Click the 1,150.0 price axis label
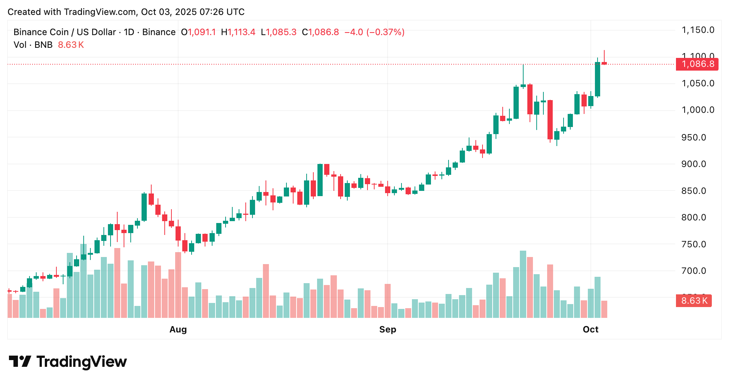The height and width of the screenshot is (384, 729). [x=698, y=30]
